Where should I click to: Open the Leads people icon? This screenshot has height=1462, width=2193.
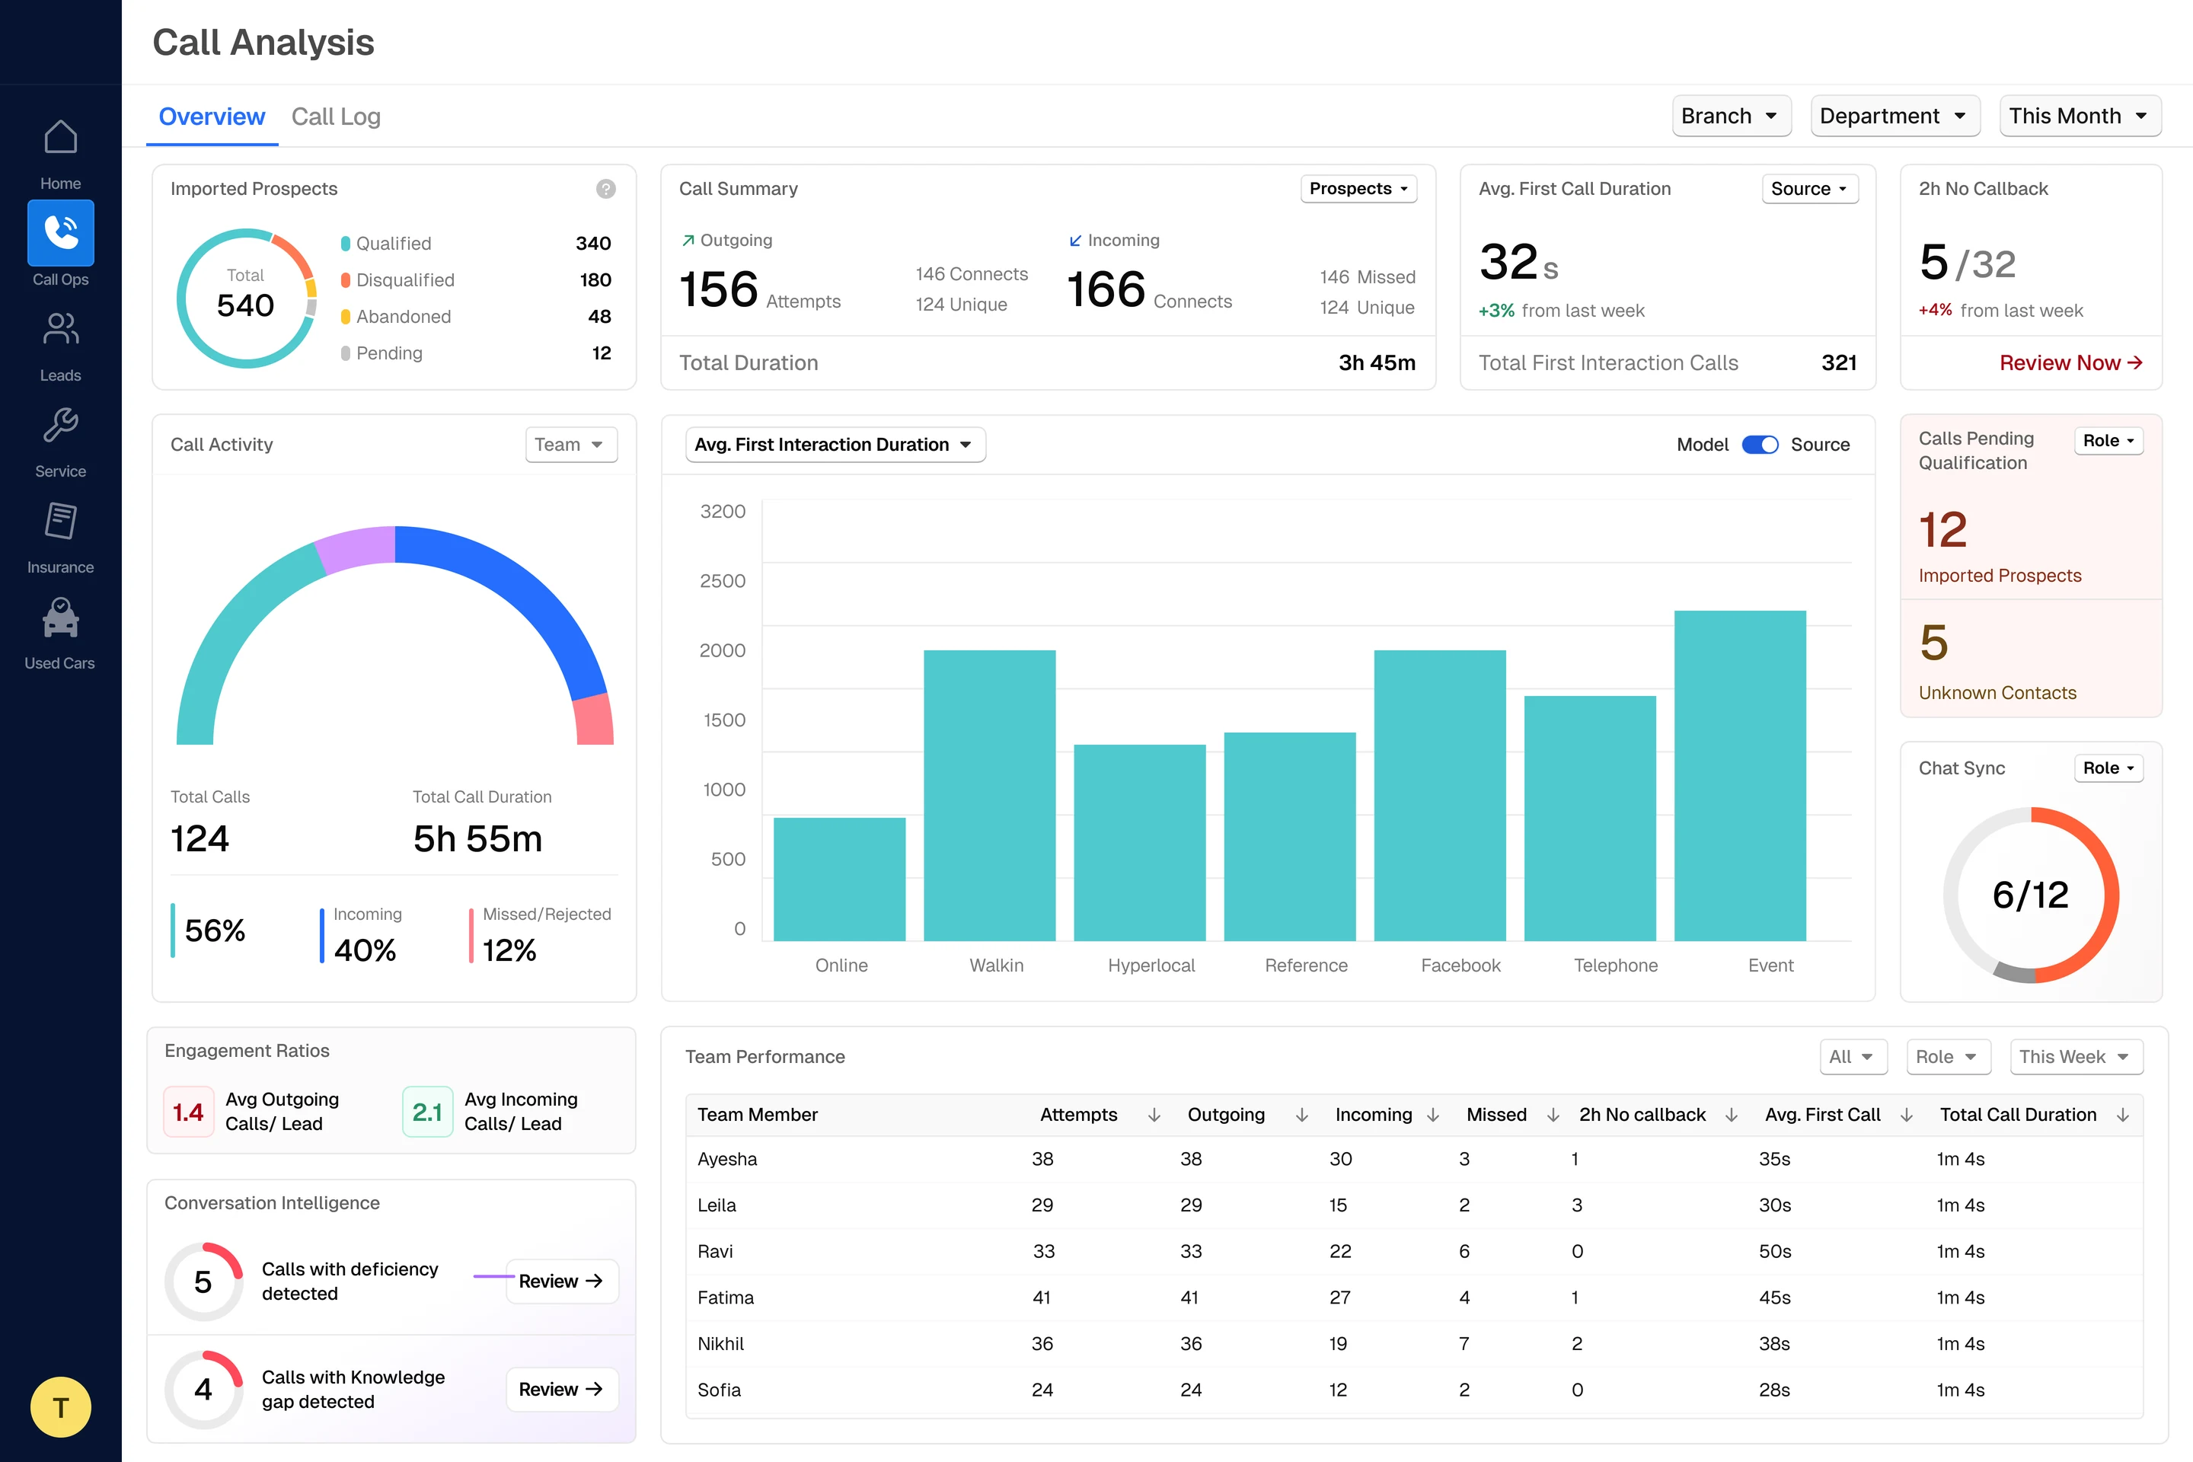[61, 329]
